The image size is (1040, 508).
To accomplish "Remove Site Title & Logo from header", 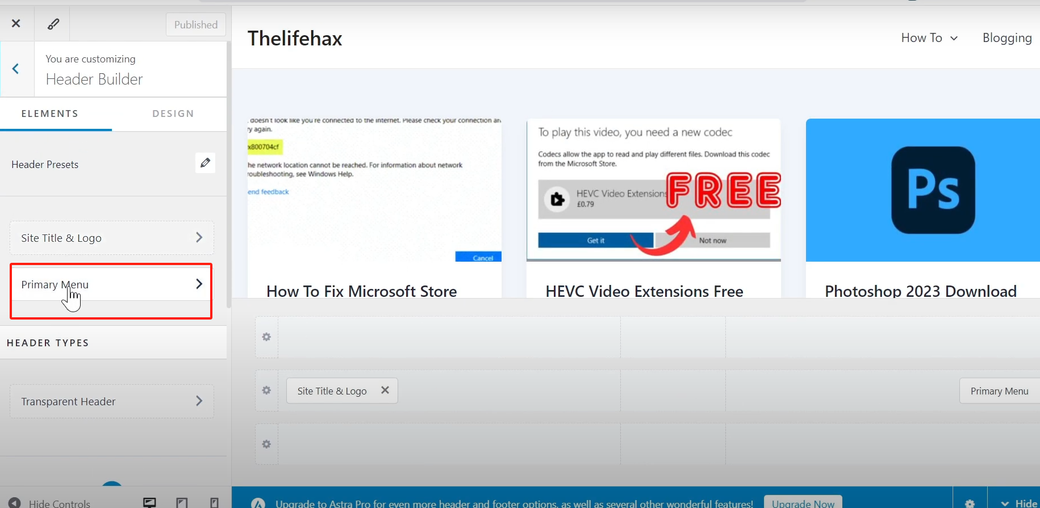I will tap(385, 390).
